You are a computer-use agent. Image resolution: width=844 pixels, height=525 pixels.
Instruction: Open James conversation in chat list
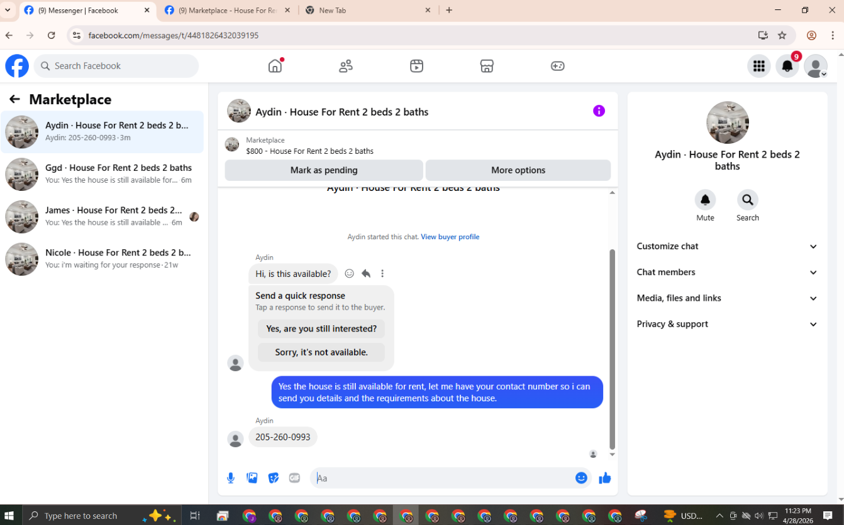(x=103, y=217)
